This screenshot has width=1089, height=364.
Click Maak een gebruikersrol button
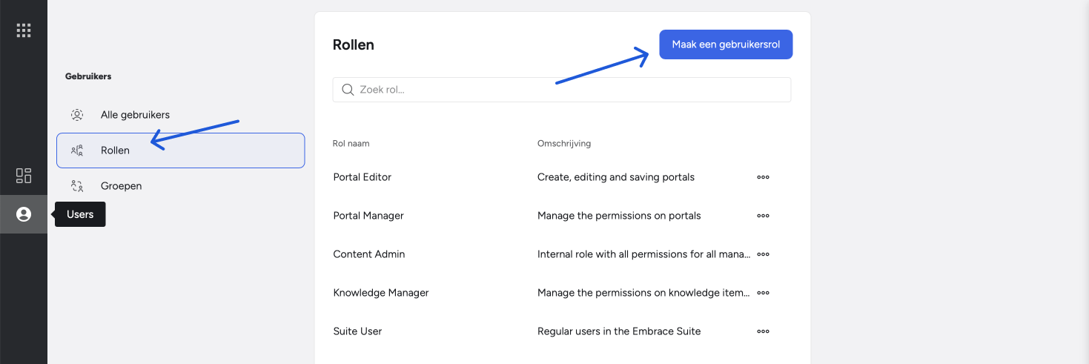point(726,44)
